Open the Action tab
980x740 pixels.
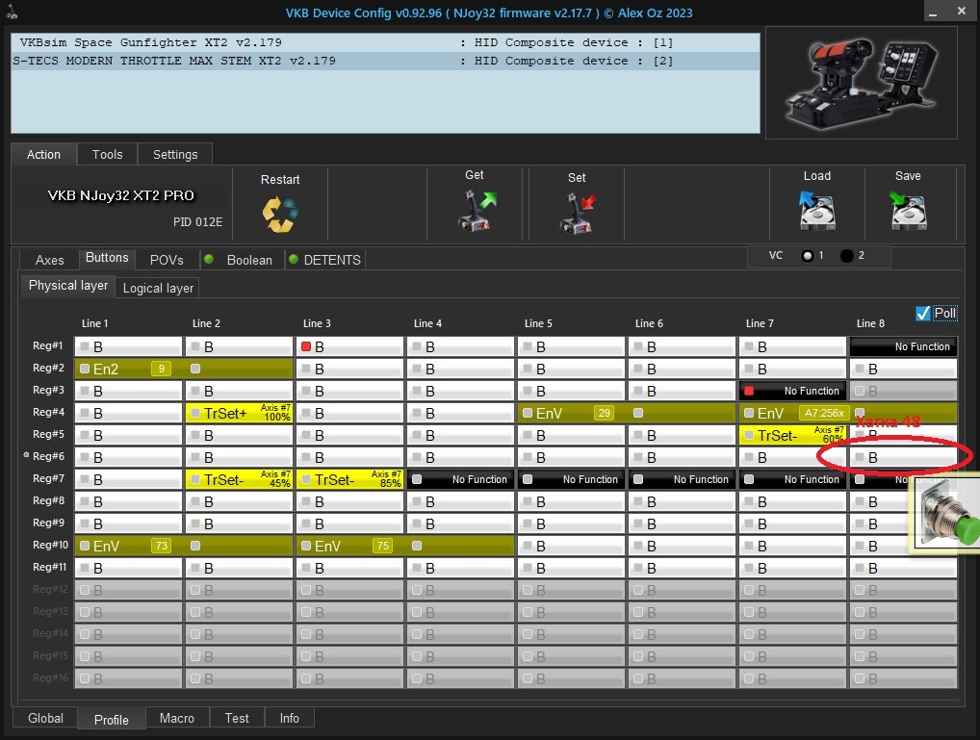(x=43, y=154)
